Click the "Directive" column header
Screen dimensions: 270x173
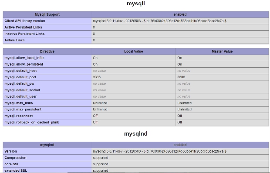tap(47, 51)
